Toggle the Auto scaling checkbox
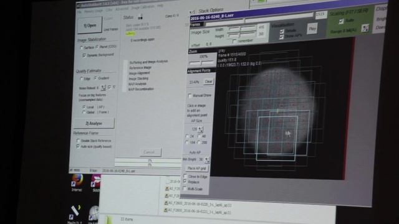 (x=341, y=22)
